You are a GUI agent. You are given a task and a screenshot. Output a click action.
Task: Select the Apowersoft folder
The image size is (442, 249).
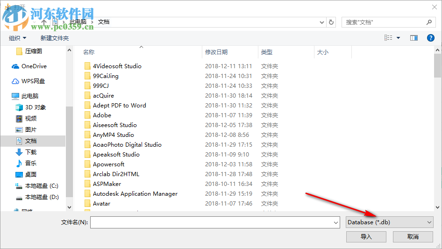(108, 164)
